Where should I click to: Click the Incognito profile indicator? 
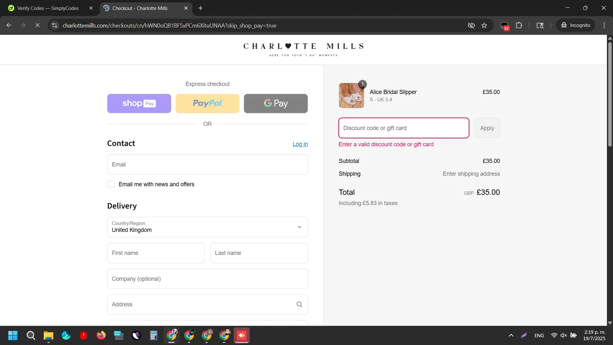tap(575, 25)
